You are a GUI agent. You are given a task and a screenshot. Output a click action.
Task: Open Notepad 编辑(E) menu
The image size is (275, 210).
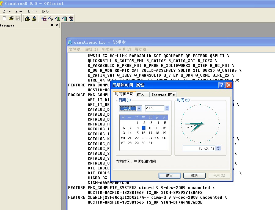click(92, 49)
